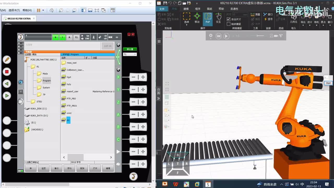Click the pencil key on teach pendant

click(7, 60)
